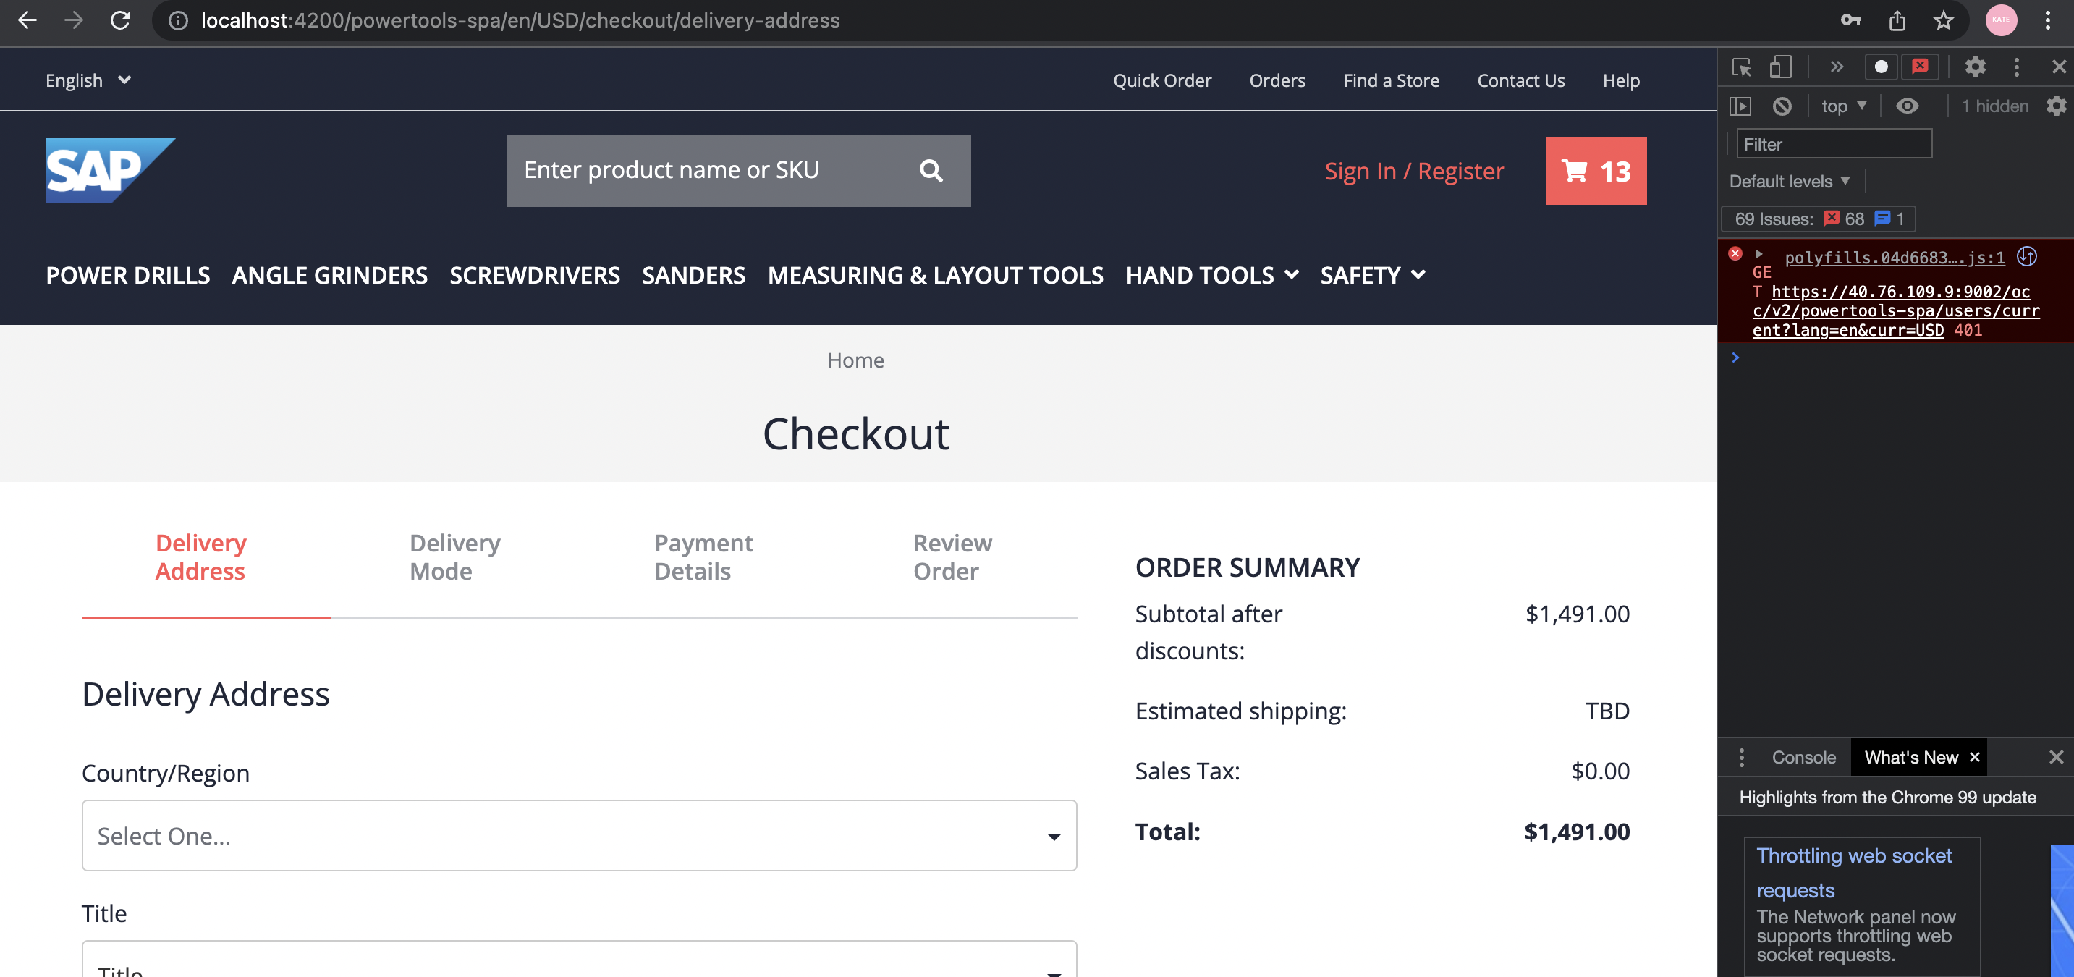
Task: Toggle the DevTools device toolbar
Action: pyautogui.click(x=1780, y=67)
